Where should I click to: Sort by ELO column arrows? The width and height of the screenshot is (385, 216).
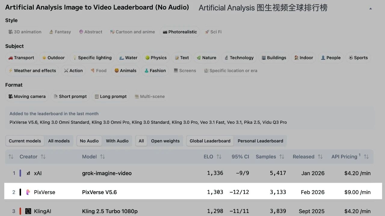[x=219, y=157]
